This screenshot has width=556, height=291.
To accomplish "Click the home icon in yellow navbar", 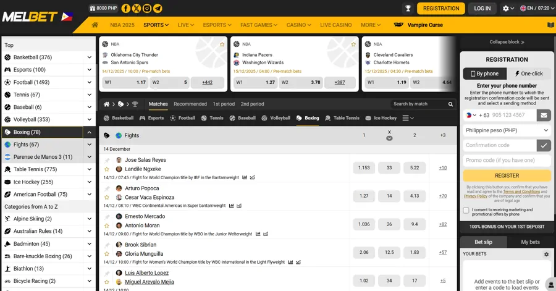I will tap(95, 25).
